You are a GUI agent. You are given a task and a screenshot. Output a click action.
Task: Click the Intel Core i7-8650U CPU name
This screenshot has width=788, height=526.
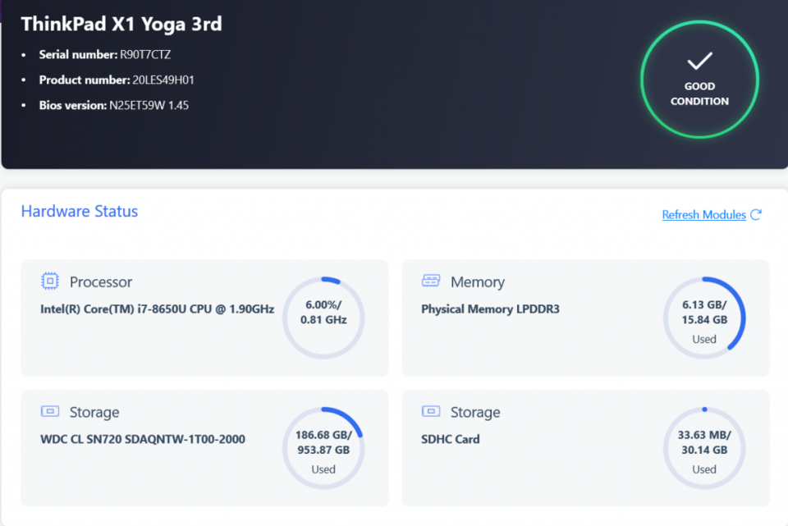coord(158,309)
